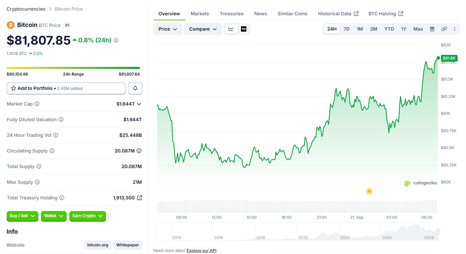Viewport: 466px width, 254px height.
Task: Expand the Price dropdown
Action: click(168, 29)
